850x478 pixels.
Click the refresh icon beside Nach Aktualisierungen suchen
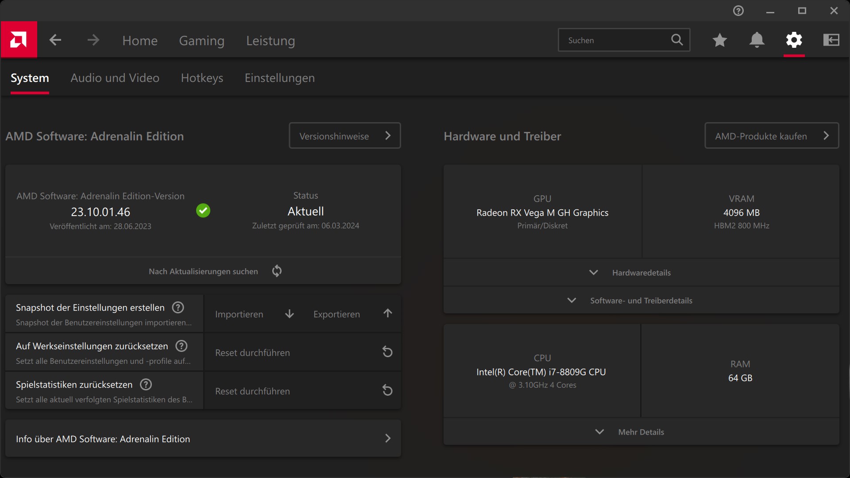[x=277, y=271]
